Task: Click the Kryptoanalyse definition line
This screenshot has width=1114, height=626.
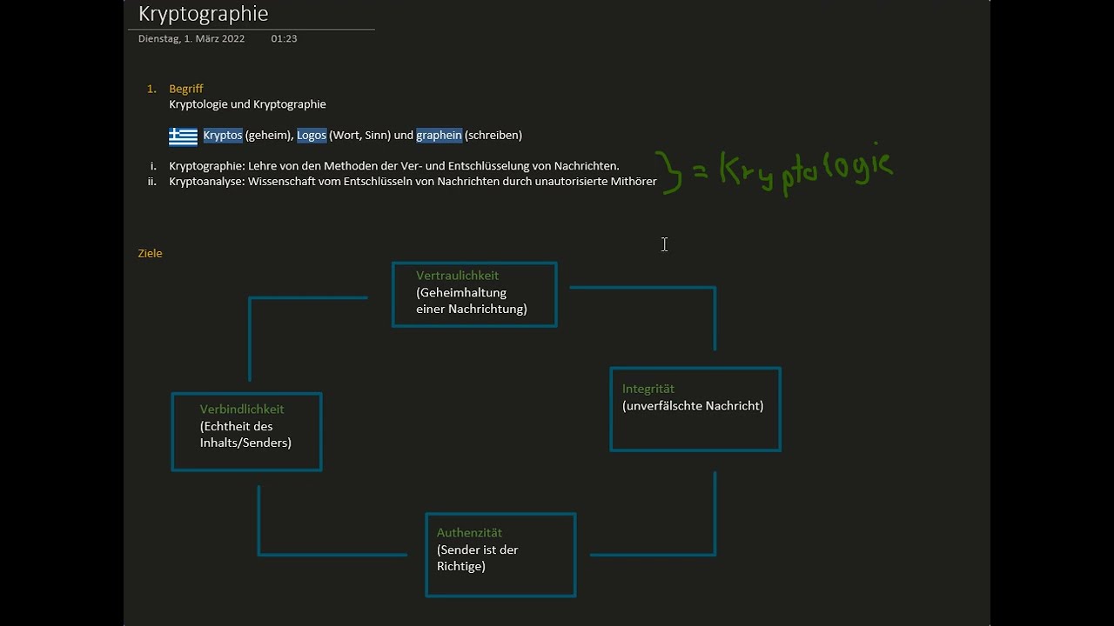Action: (x=413, y=182)
